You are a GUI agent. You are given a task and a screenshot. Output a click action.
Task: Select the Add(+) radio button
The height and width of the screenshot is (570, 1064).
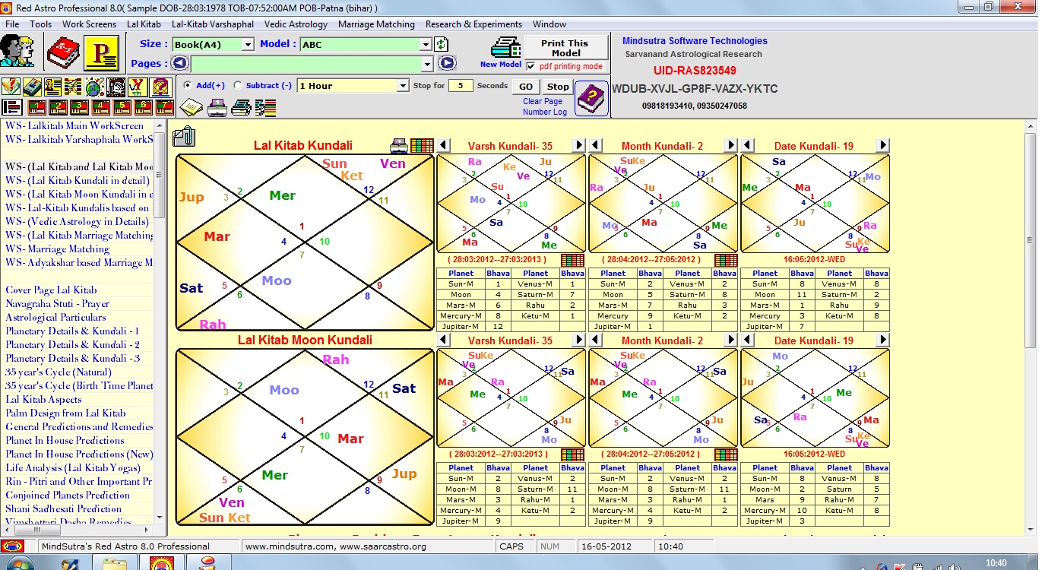coord(188,85)
